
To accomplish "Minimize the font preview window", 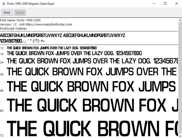I will pyautogui.click(x=154, y=4).
